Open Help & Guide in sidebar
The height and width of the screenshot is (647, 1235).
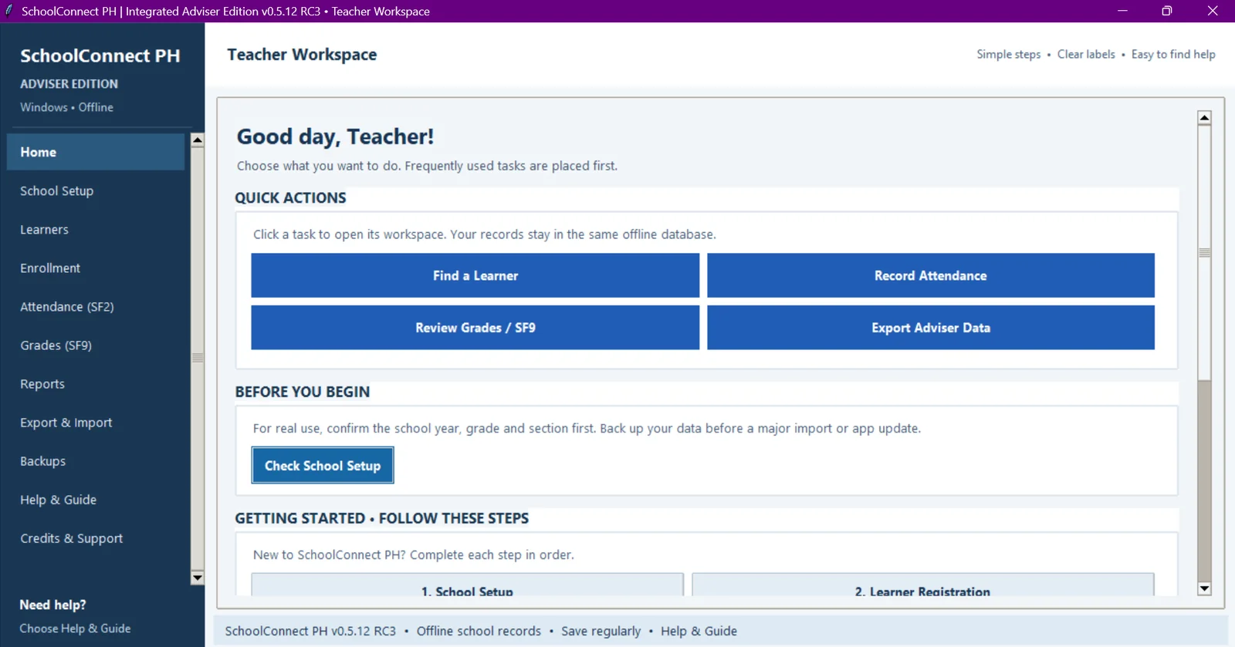point(96,499)
